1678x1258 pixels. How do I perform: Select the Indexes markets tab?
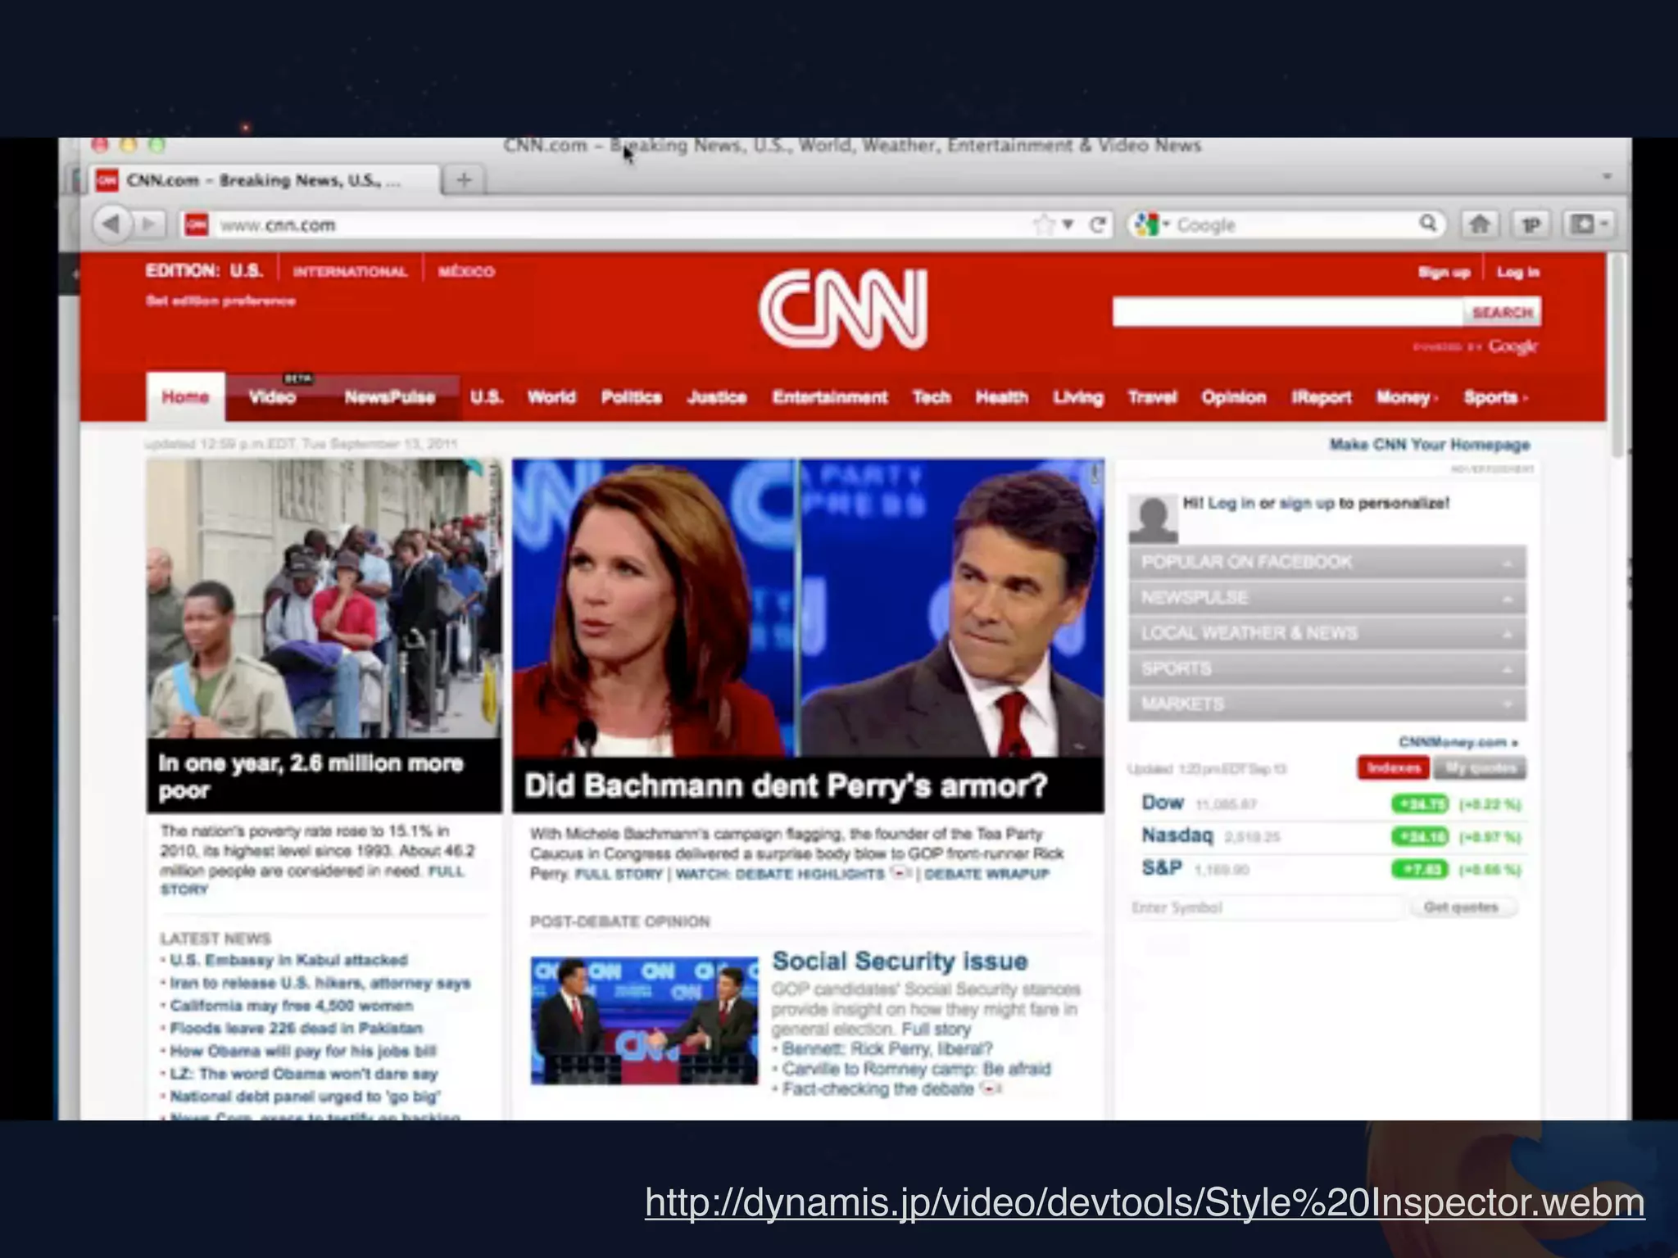click(x=1394, y=768)
